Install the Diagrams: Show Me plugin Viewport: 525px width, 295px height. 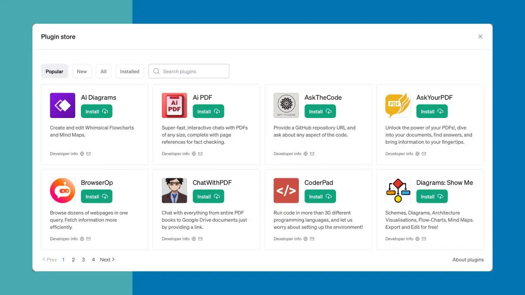tap(432, 197)
